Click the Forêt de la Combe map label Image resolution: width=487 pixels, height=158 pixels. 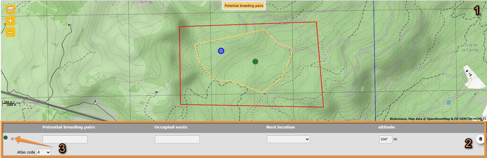[x=470, y=47]
